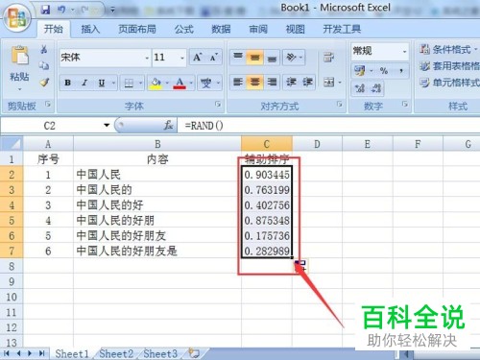Viewport: 480px width, 360px height.
Task: Decrease decimal places
Action: [376, 88]
